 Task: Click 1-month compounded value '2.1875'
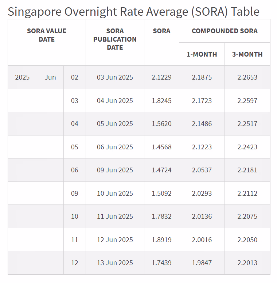click(202, 77)
